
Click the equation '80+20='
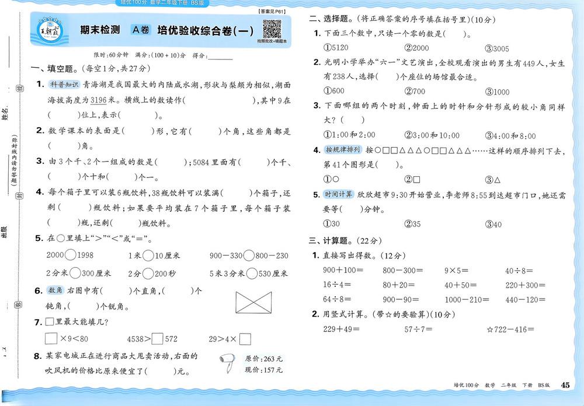tap(398, 285)
